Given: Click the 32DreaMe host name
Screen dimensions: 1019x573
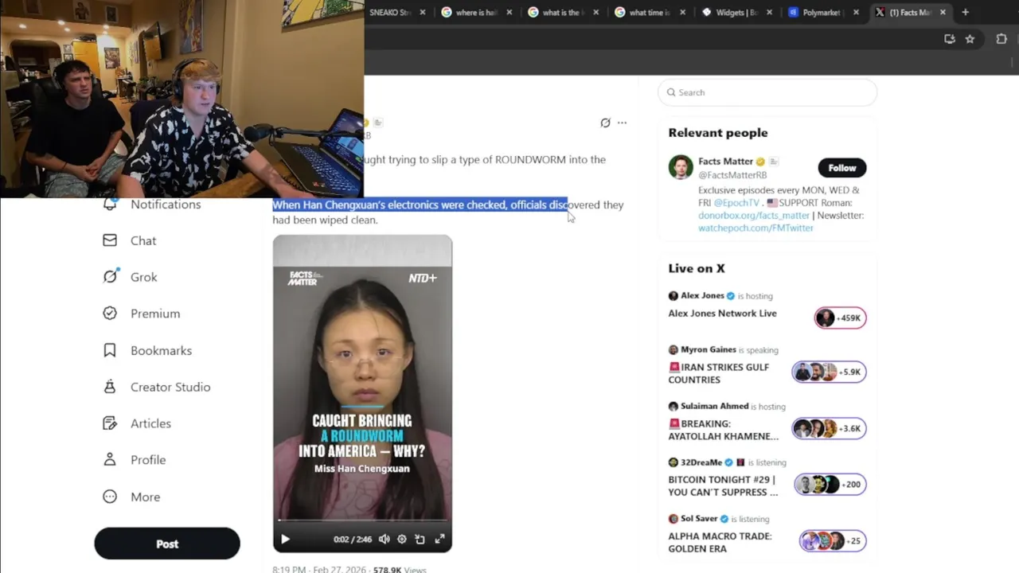Looking at the screenshot, I should click(x=701, y=462).
